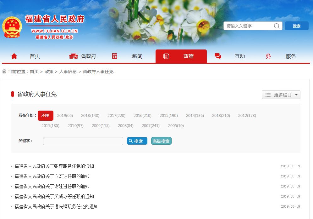Open the notice about 卞宏达任职
The width and height of the screenshot is (313, 219).
(x=52, y=176)
